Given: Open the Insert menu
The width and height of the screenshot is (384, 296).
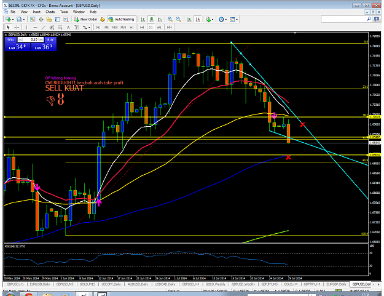Looking at the screenshot, I should click(37, 12).
